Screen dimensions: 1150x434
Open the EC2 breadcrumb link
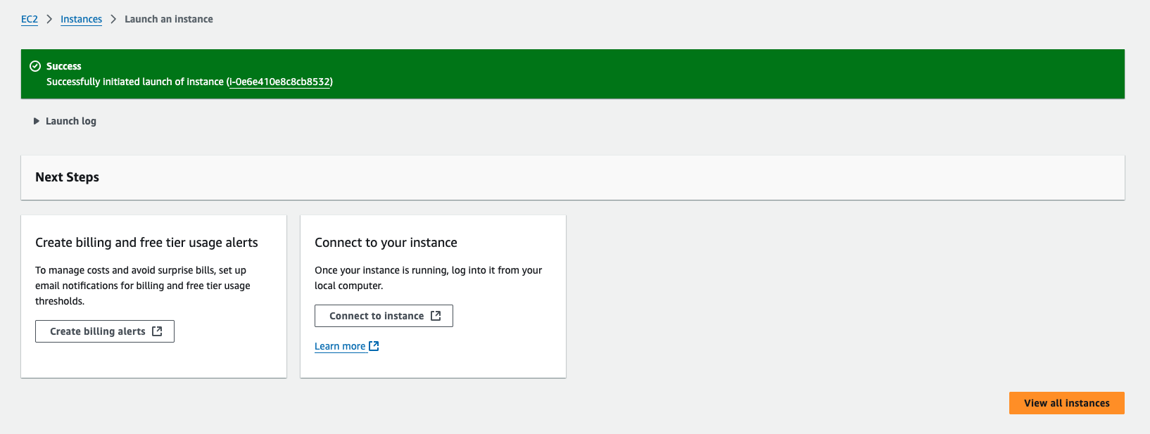pyautogui.click(x=30, y=19)
